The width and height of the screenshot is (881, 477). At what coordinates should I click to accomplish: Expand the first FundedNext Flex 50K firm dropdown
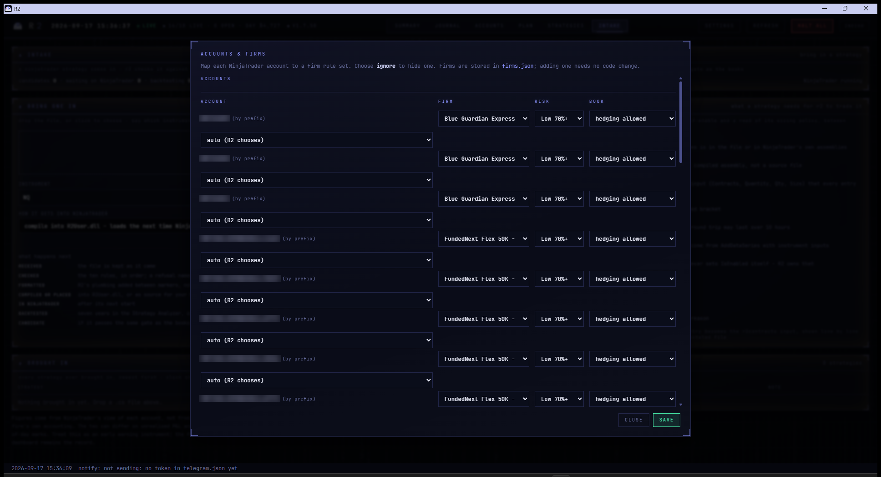483,238
